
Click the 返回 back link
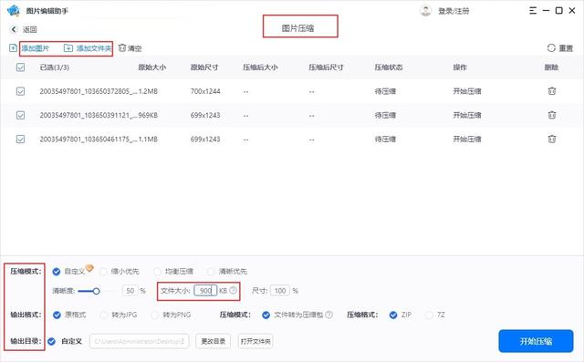click(30, 29)
